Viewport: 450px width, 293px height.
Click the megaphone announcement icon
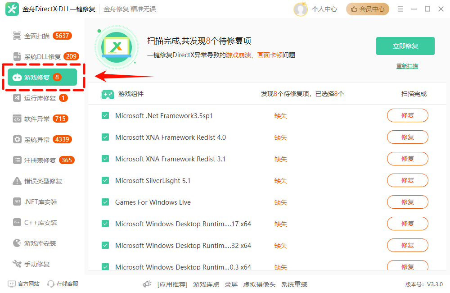point(147,284)
